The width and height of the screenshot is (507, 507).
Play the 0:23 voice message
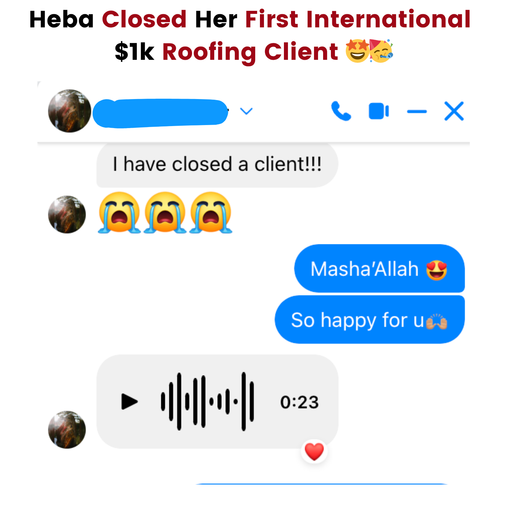[x=129, y=402]
